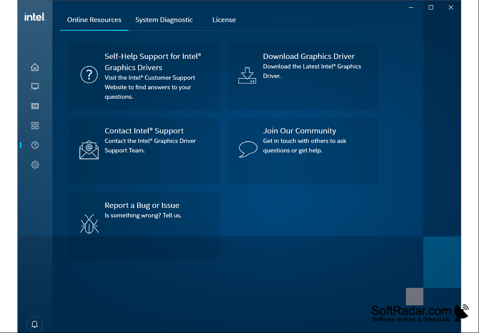Open the Download Graphics Driver heading
Image resolution: width=479 pixels, height=333 pixels.
coord(309,56)
